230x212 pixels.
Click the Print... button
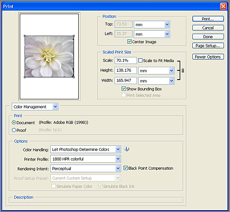tap(208, 19)
